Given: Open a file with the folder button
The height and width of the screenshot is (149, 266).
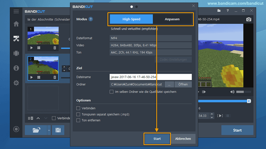Looking at the screenshot, I should tap(36, 130).
